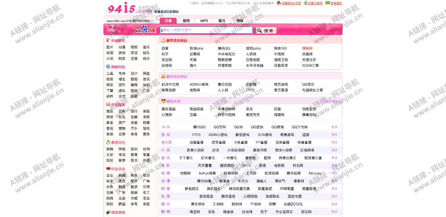Click the thumbs-up icon beside 最有名的网站
Screen dimensions: 446x217
pos(163,41)
